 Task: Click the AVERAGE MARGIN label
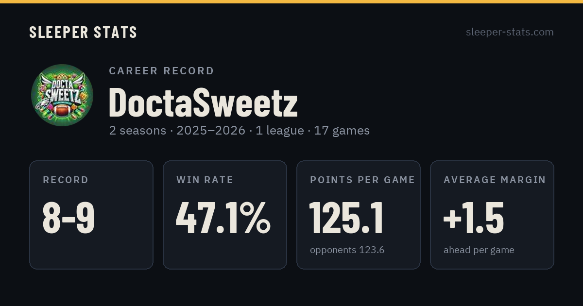click(495, 180)
